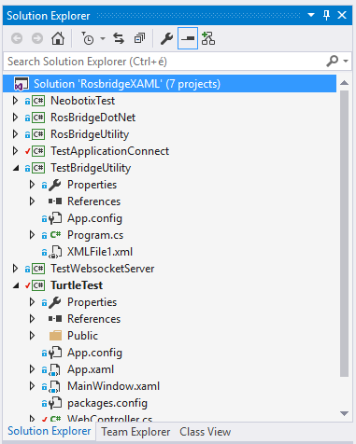
Task: Click the App.xaml file icon
Action: pos(55,369)
